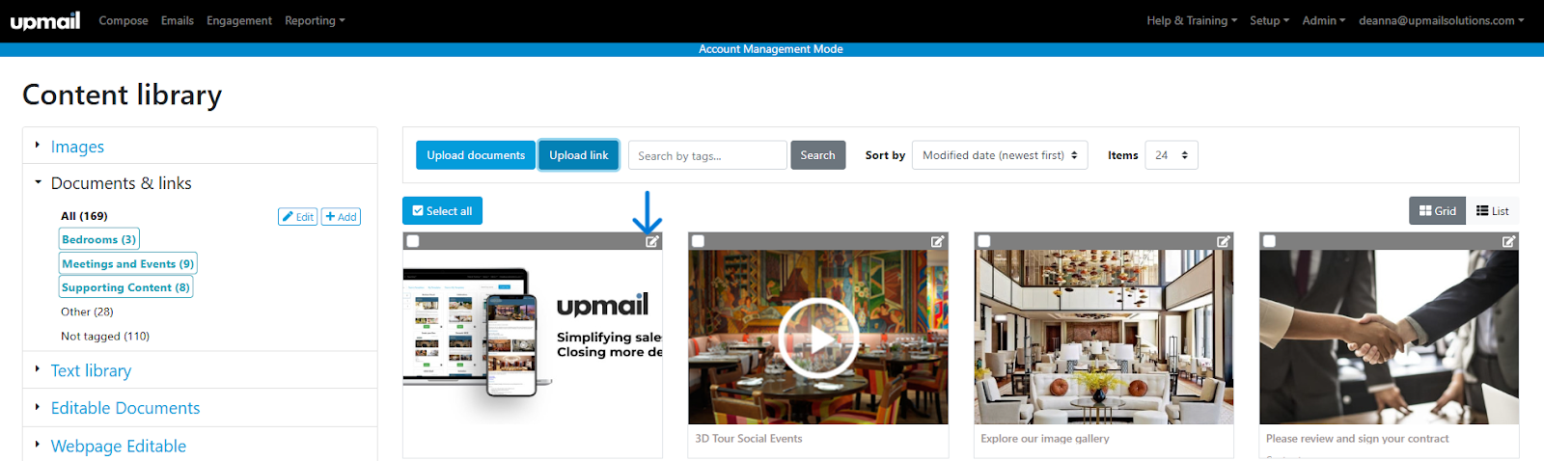
Task: Open the Sort by dropdown
Action: 999,155
